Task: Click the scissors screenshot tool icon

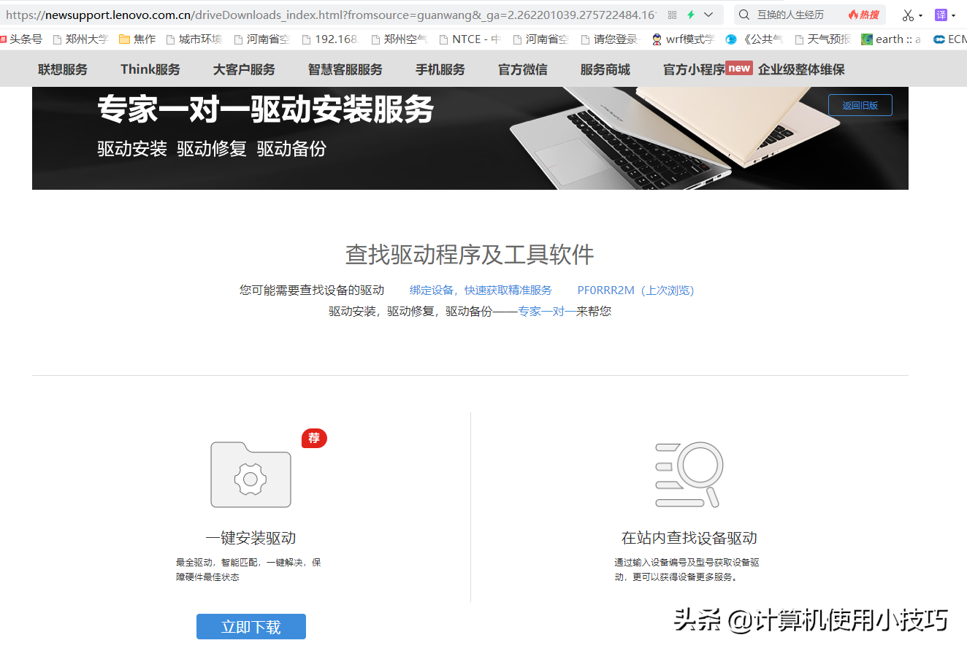Action: coord(908,15)
